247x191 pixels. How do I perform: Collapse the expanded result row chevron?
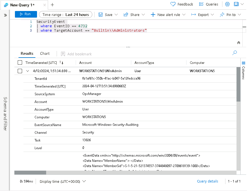click(28, 71)
